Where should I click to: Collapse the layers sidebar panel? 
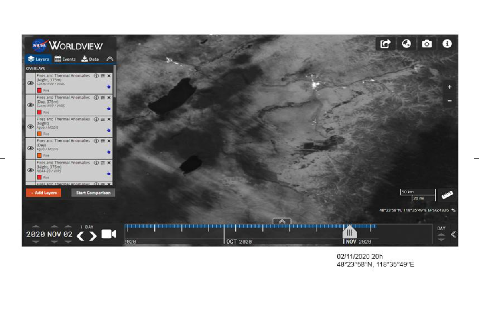[x=110, y=59]
